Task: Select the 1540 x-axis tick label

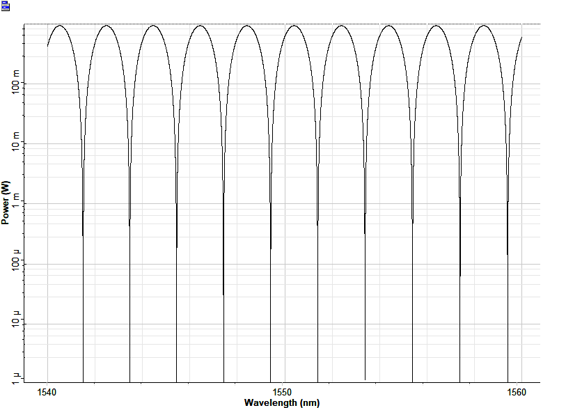Action: (47, 392)
